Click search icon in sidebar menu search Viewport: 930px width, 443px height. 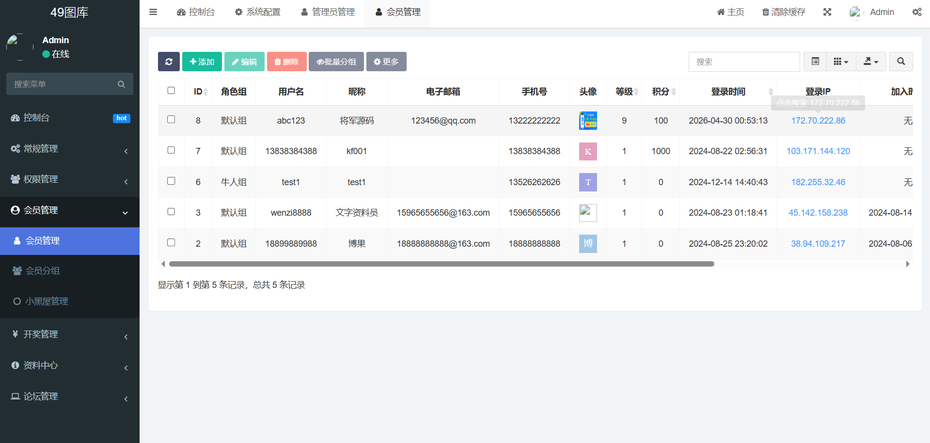[121, 84]
